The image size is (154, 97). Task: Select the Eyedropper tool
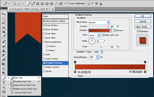tap(4, 36)
